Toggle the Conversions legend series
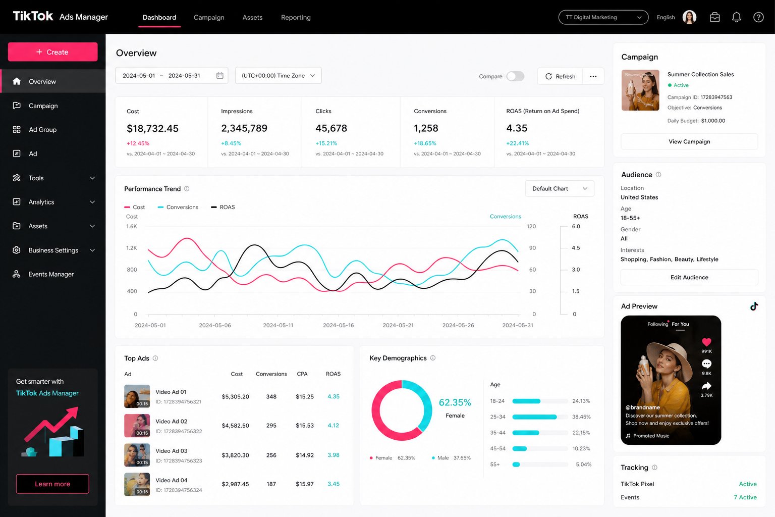 [x=178, y=208]
